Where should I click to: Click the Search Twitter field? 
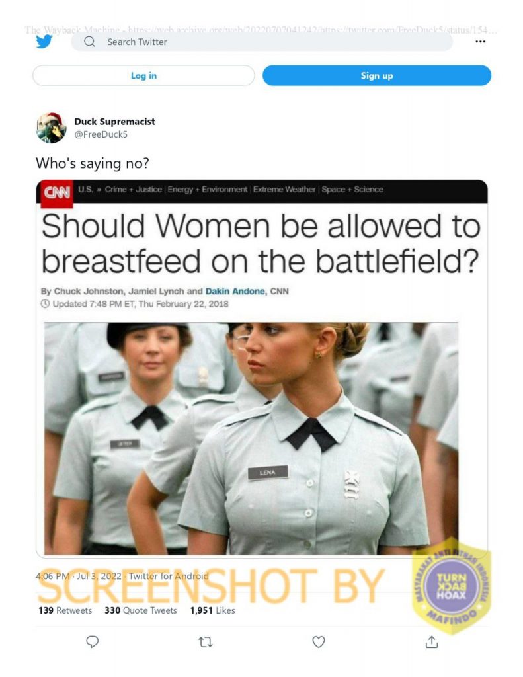click(x=262, y=42)
